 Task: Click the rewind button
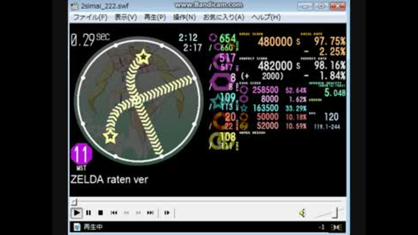(126, 213)
